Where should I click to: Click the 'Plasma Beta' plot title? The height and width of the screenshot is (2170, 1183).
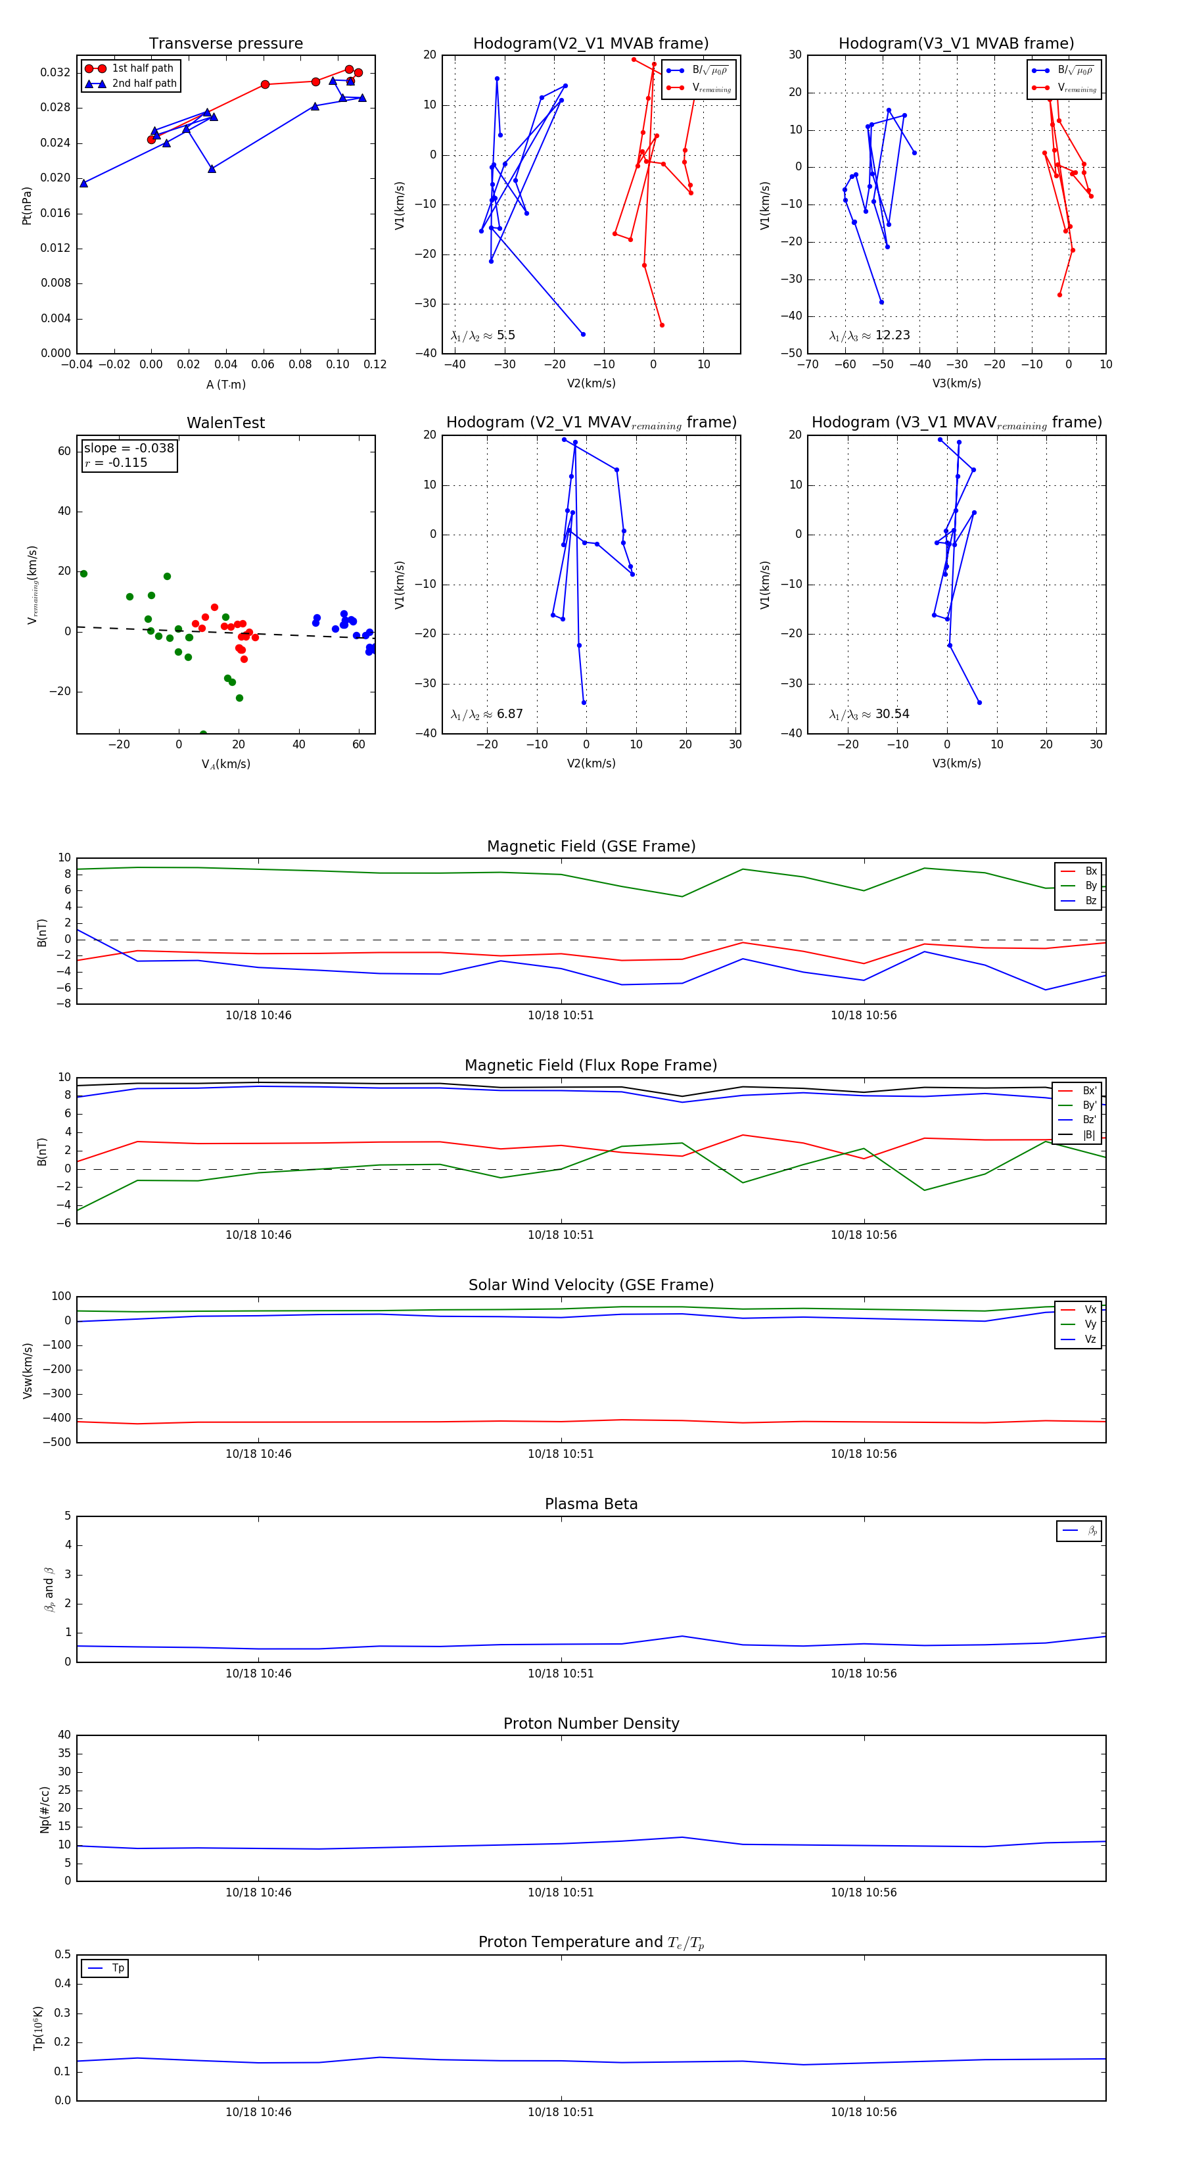pos(591,1505)
